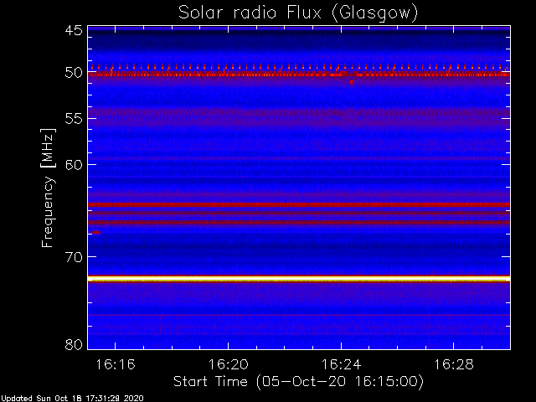
Task: Click the 'Frequency [MHz]' axis label
Action: point(48,188)
